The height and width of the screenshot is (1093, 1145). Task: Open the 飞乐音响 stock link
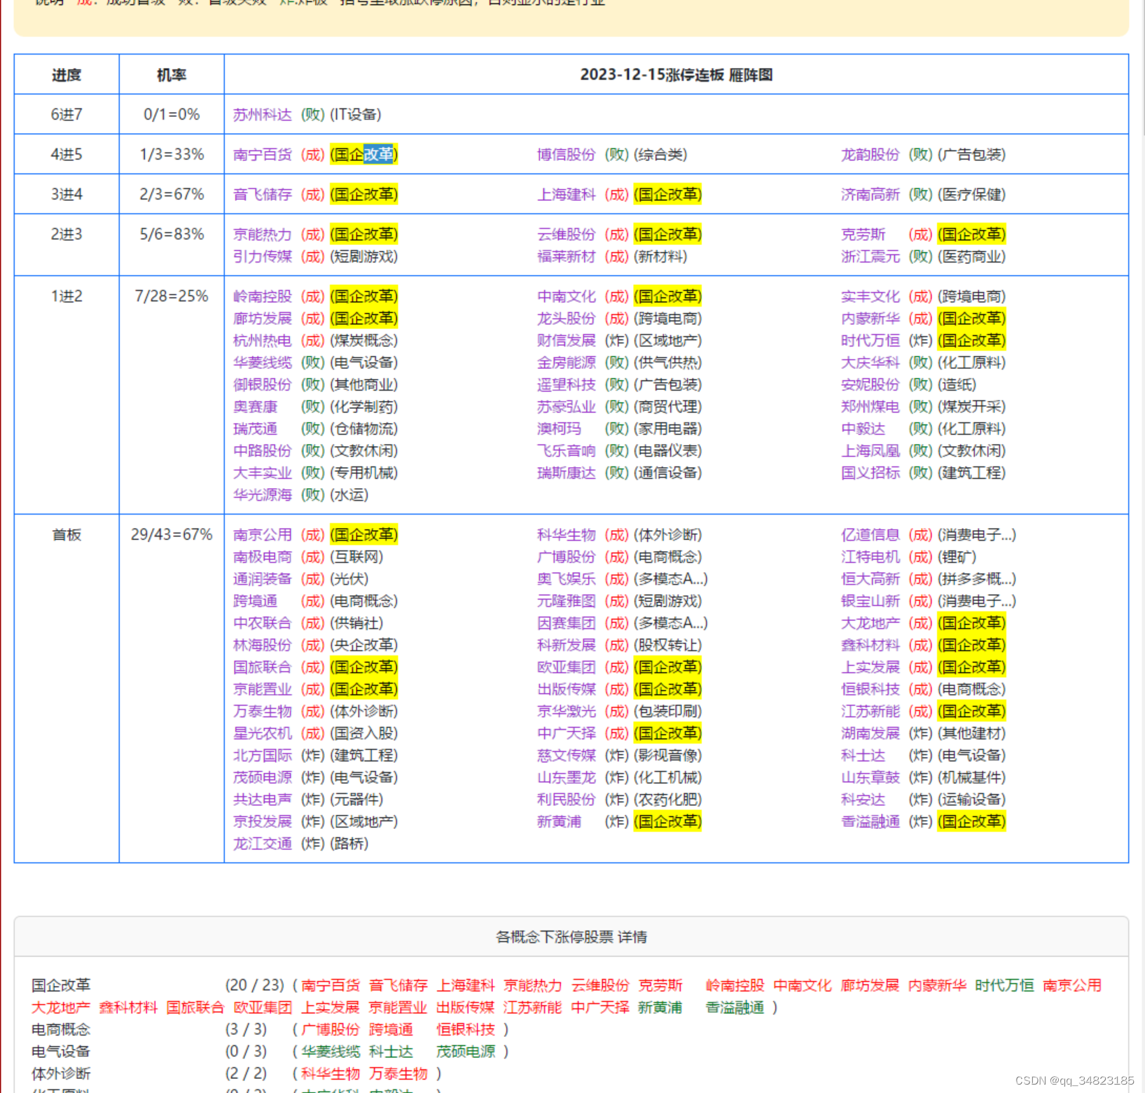click(566, 450)
